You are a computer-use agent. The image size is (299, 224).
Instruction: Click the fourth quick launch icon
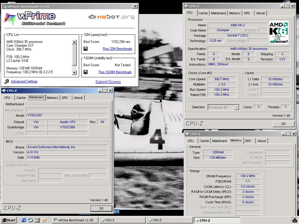point(44,220)
